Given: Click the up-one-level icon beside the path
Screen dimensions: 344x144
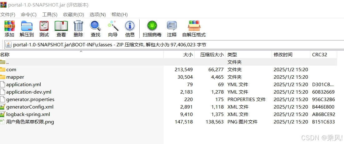Looking at the screenshot, I should pyautogui.click(x=8, y=44).
